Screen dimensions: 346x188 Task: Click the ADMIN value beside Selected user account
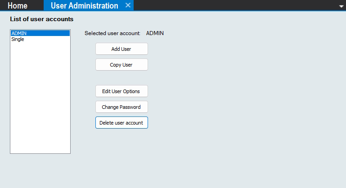155,33
